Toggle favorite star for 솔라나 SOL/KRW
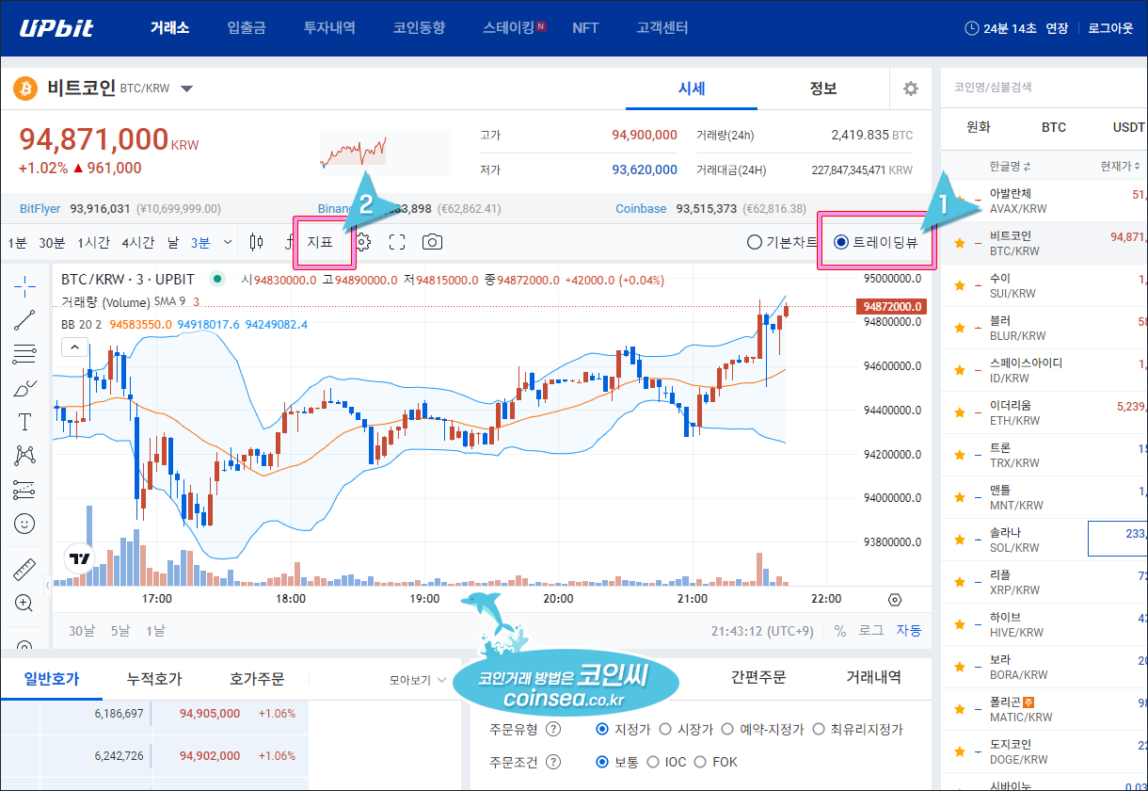The height and width of the screenshot is (791, 1148). tap(960, 540)
